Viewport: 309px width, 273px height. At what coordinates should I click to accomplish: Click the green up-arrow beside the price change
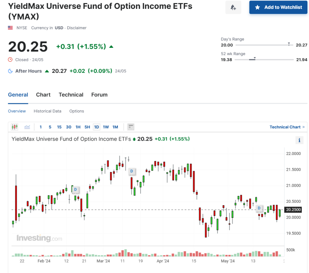(111, 46)
